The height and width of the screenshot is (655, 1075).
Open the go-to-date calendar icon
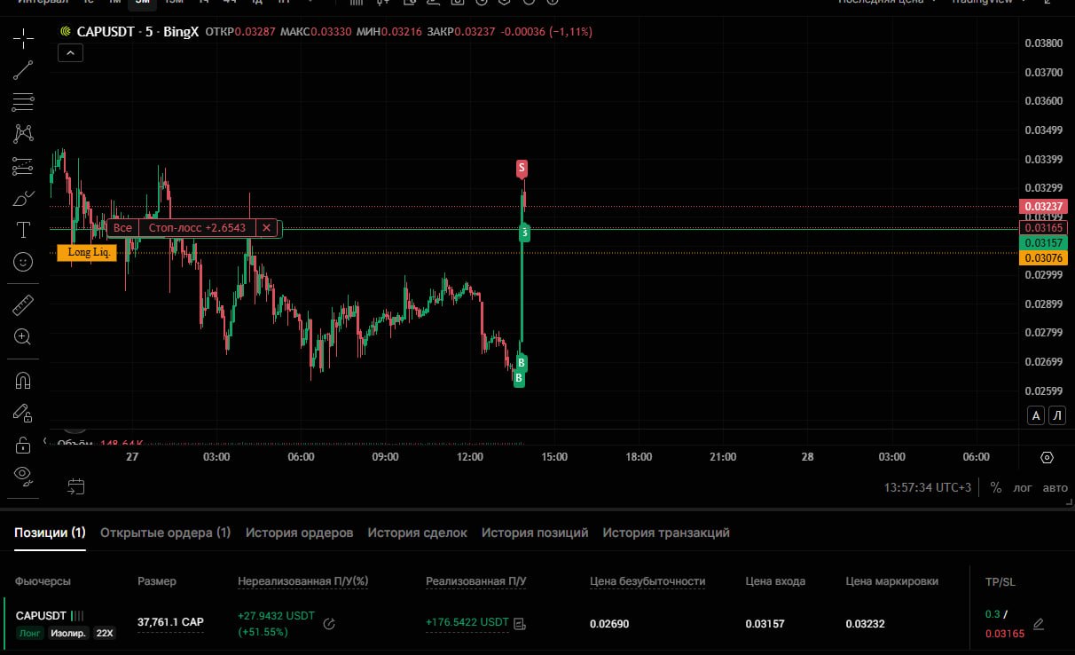pyautogui.click(x=75, y=485)
